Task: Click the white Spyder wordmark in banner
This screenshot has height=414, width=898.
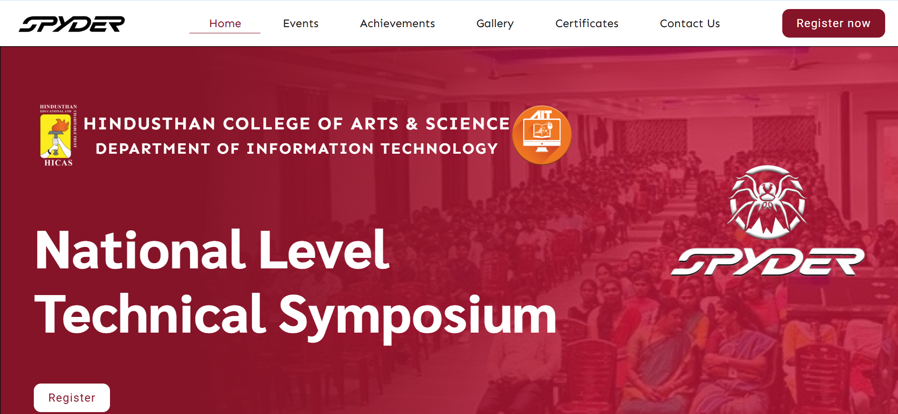Action: [767, 261]
